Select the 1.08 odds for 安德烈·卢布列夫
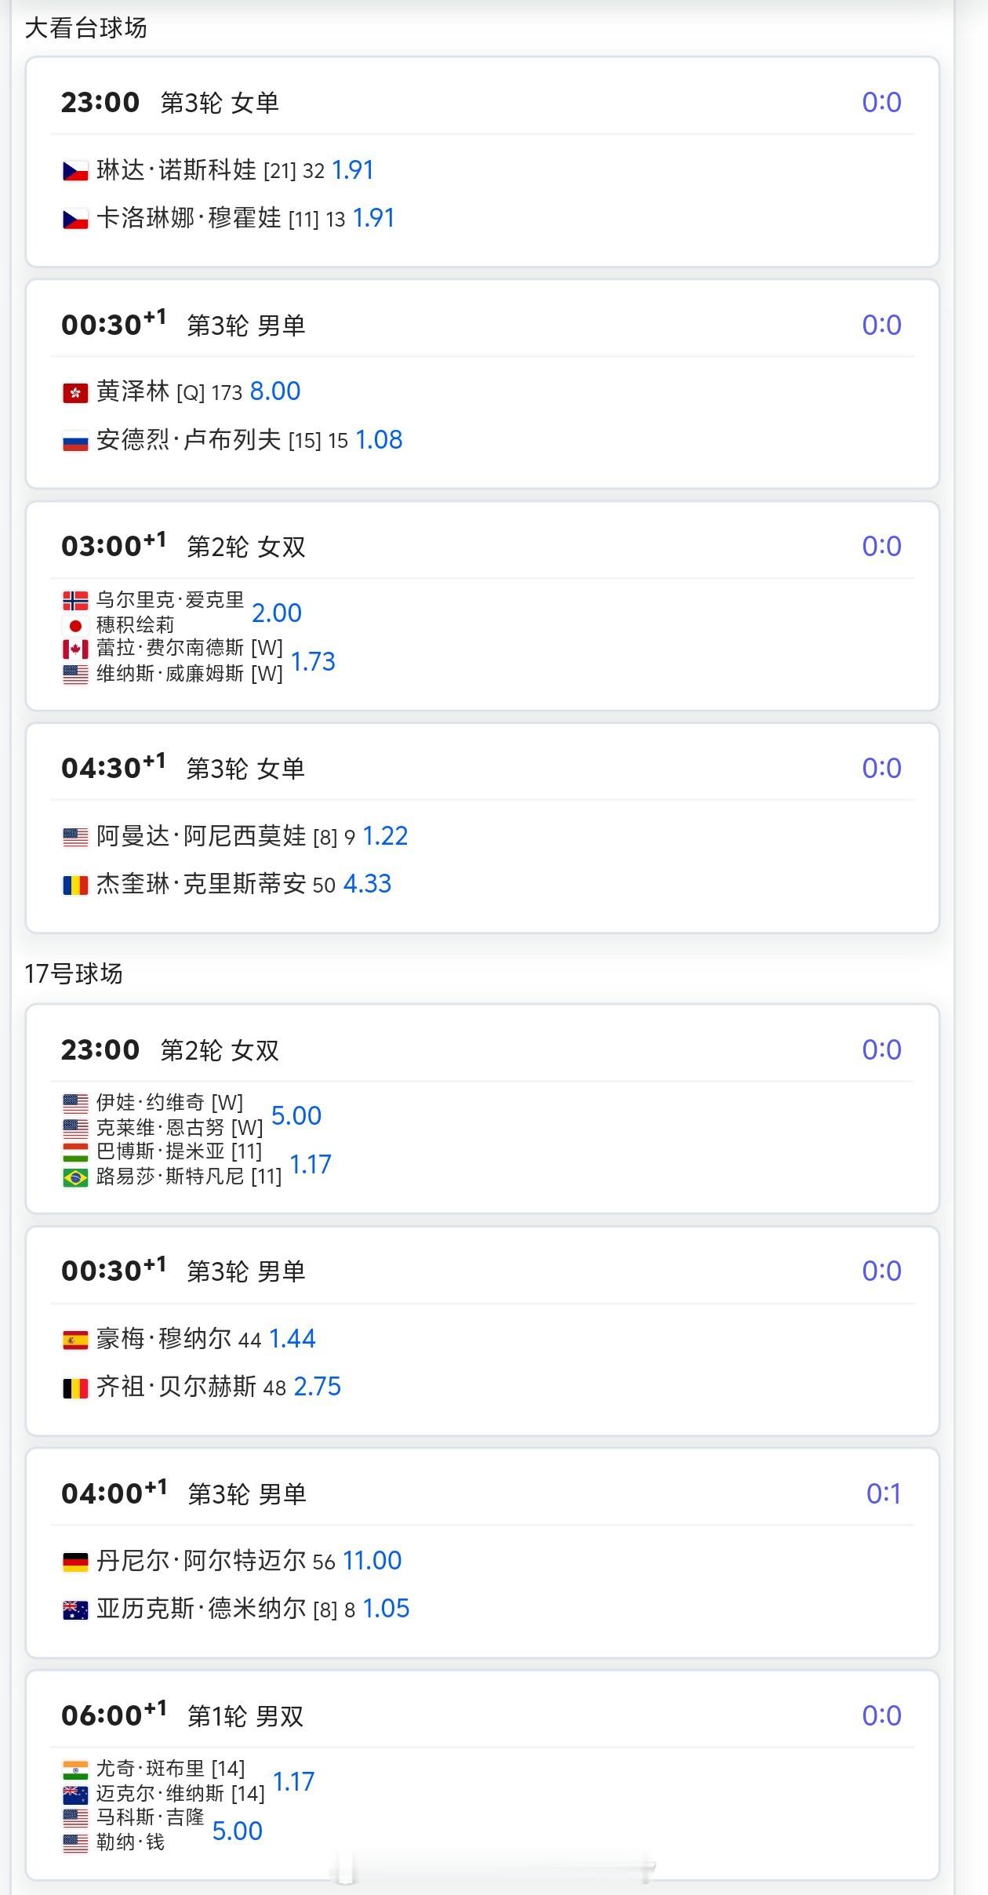 click(380, 440)
